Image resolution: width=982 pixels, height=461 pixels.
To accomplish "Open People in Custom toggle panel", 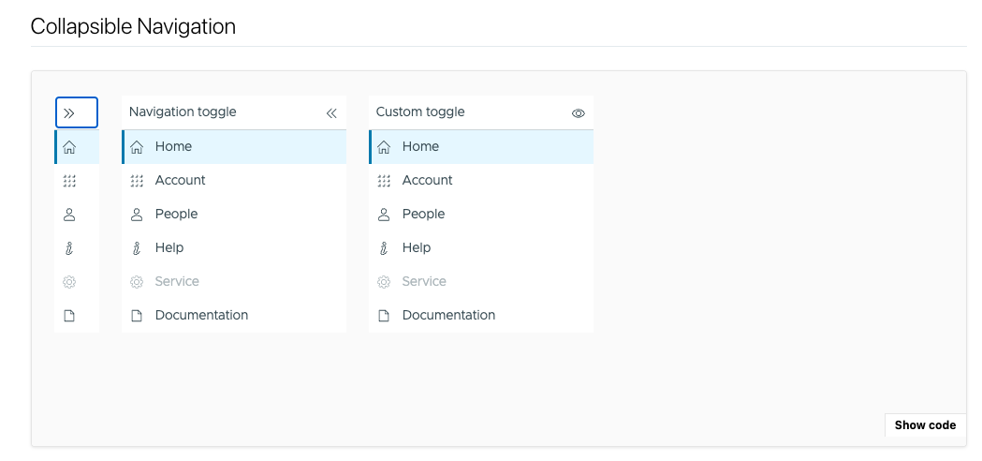I will click(481, 215).
